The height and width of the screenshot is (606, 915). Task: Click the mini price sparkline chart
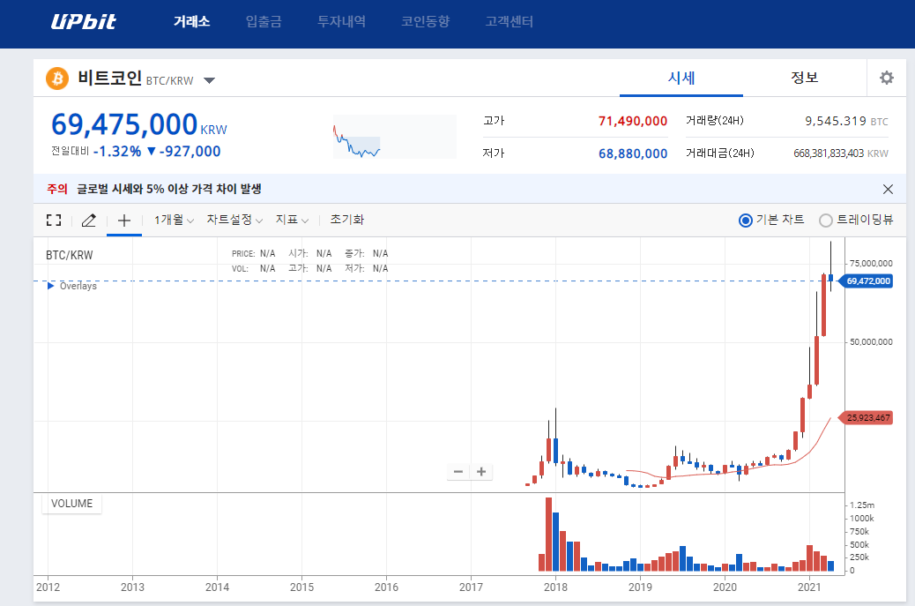coord(395,137)
